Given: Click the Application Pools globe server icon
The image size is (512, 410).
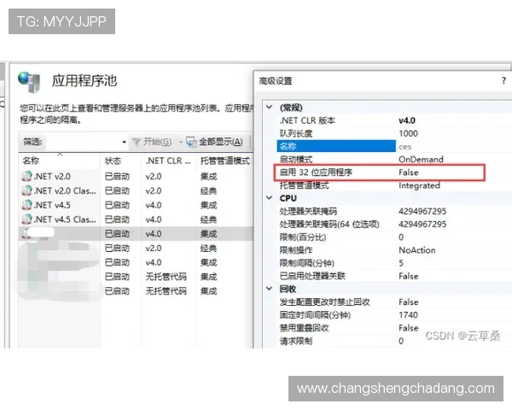Looking at the screenshot, I should click(29, 82).
